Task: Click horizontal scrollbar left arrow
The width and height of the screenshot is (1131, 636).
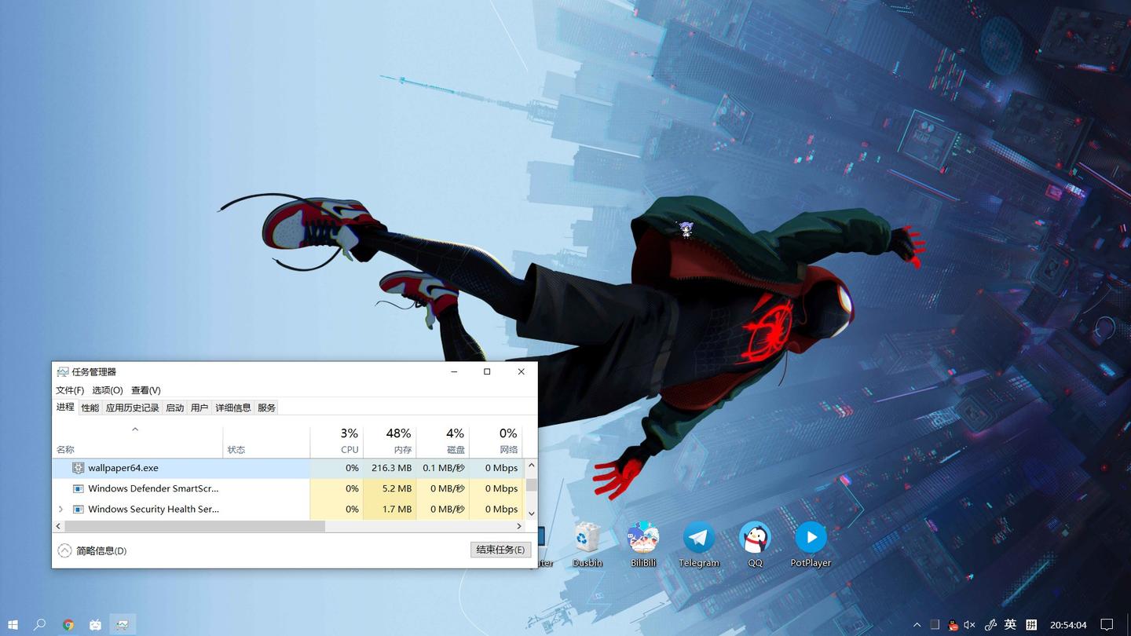Action: pos(58,526)
